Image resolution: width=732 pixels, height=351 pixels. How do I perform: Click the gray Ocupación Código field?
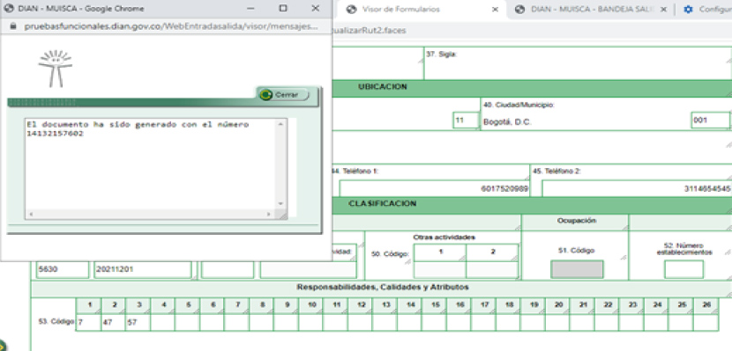coord(577,269)
